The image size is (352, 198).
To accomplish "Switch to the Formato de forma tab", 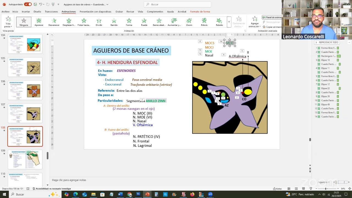I will pyautogui.click(x=200, y=12).
